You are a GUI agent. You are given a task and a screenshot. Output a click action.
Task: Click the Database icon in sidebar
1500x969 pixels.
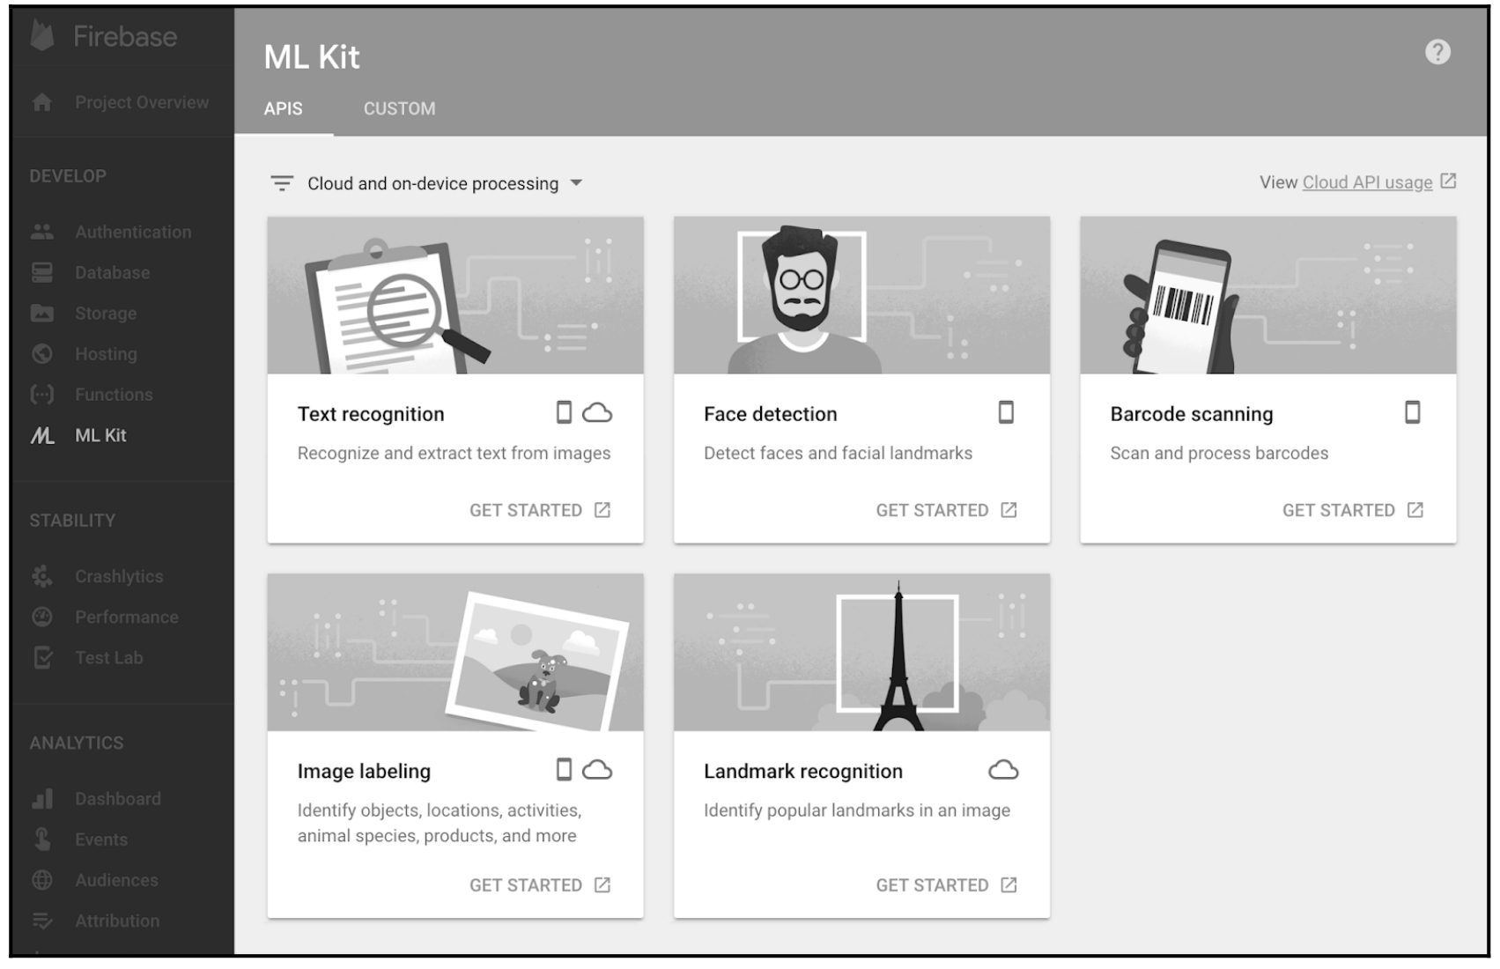(42, 273)
